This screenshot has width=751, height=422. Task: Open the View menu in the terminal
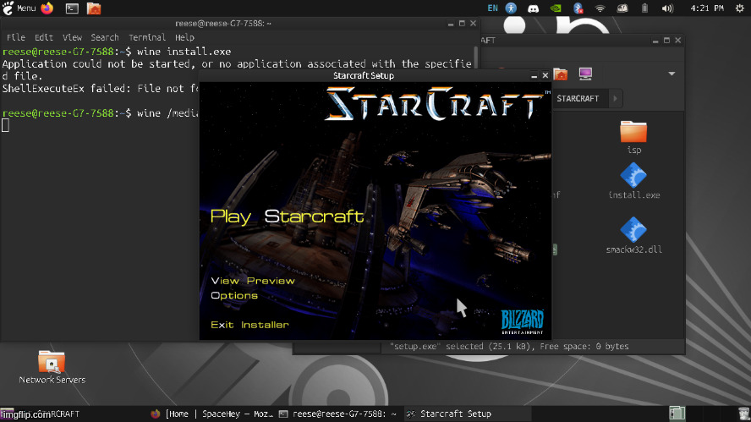(x=72, y=37)
